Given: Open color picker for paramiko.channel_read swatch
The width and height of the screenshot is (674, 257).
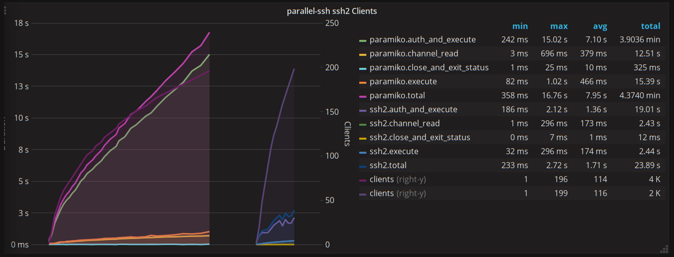Looking at the screenshot, I should pyautogui.click(x=363, y=54).
